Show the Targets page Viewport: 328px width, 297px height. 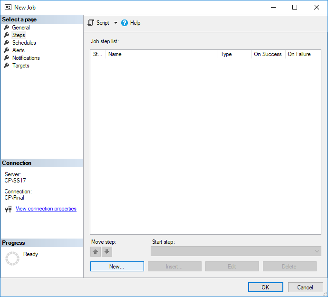tap(21, 66)
